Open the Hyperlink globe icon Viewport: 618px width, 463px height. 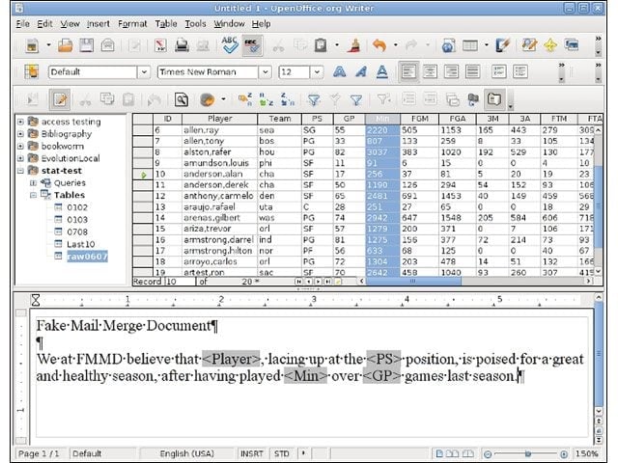(448, 45)
